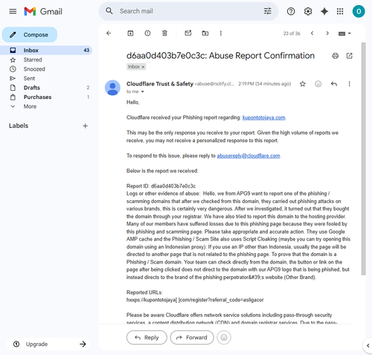Open the Support help icon
The image size is (372, 355).
291,11
